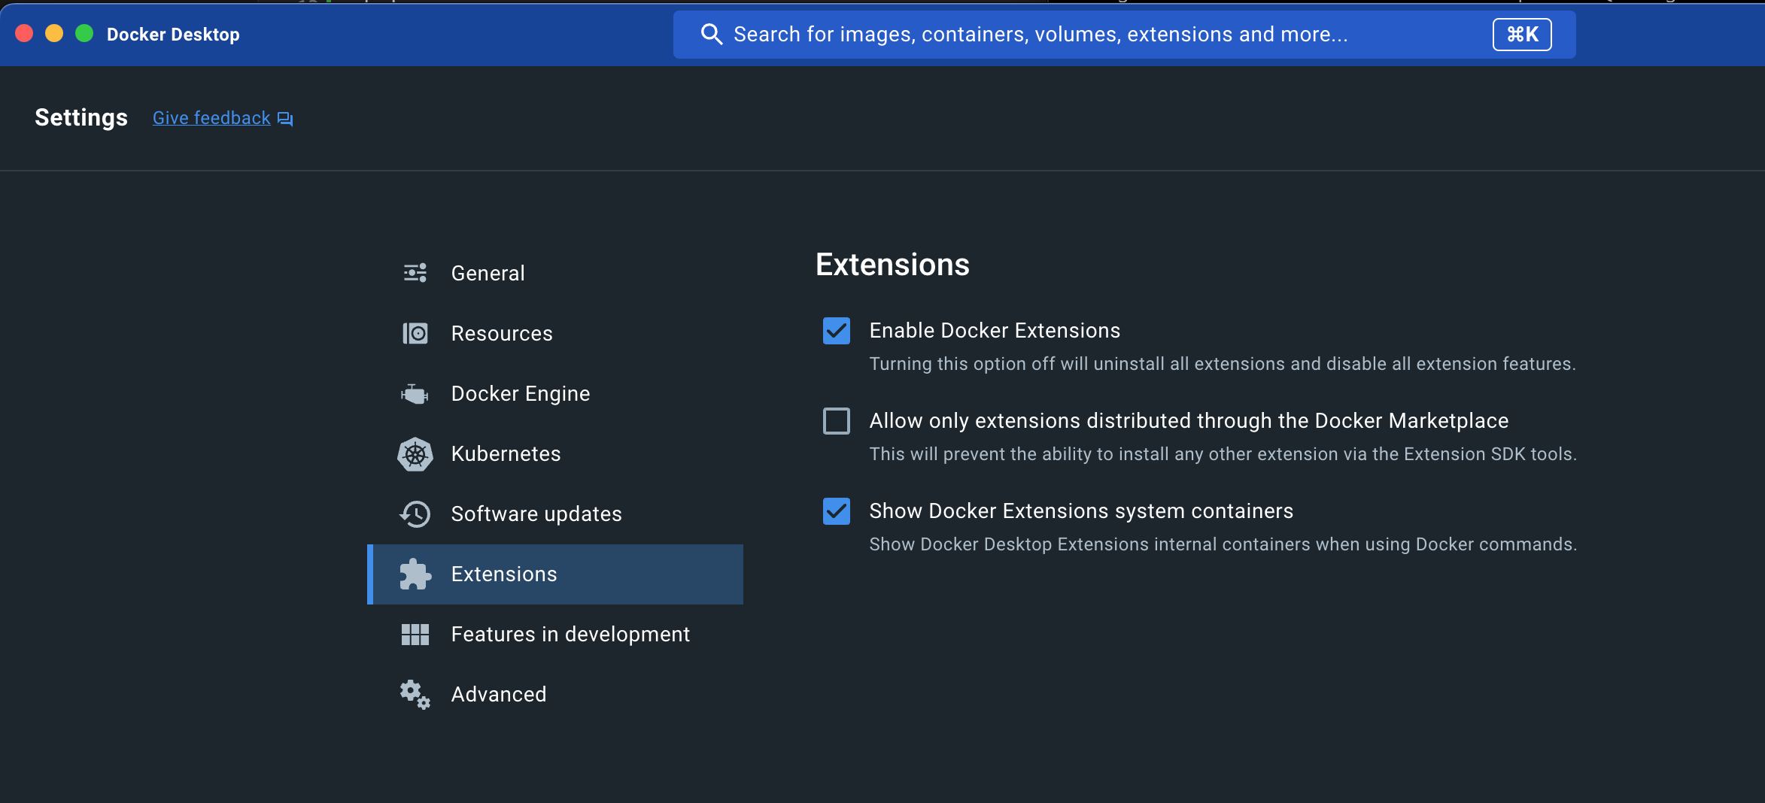Click the Resources disk icon
This screenshot has width=1765, height=803.
[415, 333]
